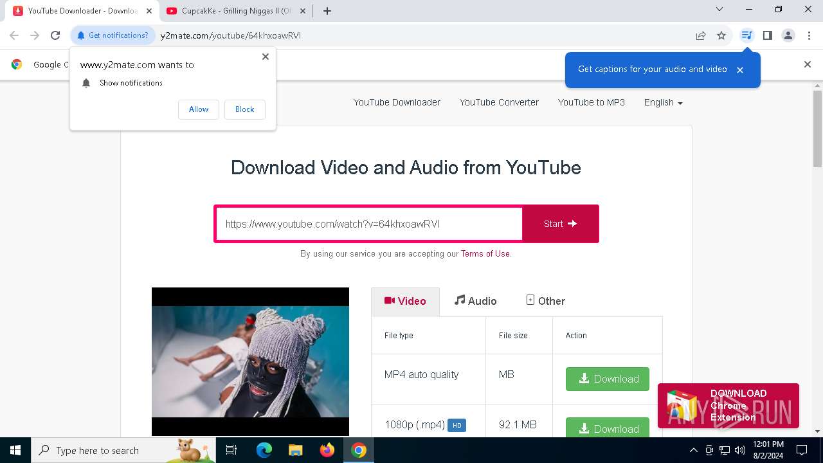
Task: Switch to the YouTube Downloader tab
Action: (82, 11)
